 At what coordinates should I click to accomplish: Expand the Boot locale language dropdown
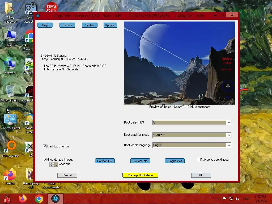point(229,145)
